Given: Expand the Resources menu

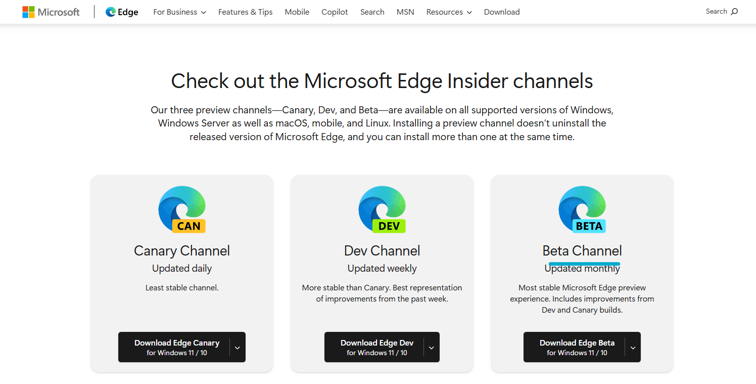Looking at the screenshot, I should [x=449, y=12].
